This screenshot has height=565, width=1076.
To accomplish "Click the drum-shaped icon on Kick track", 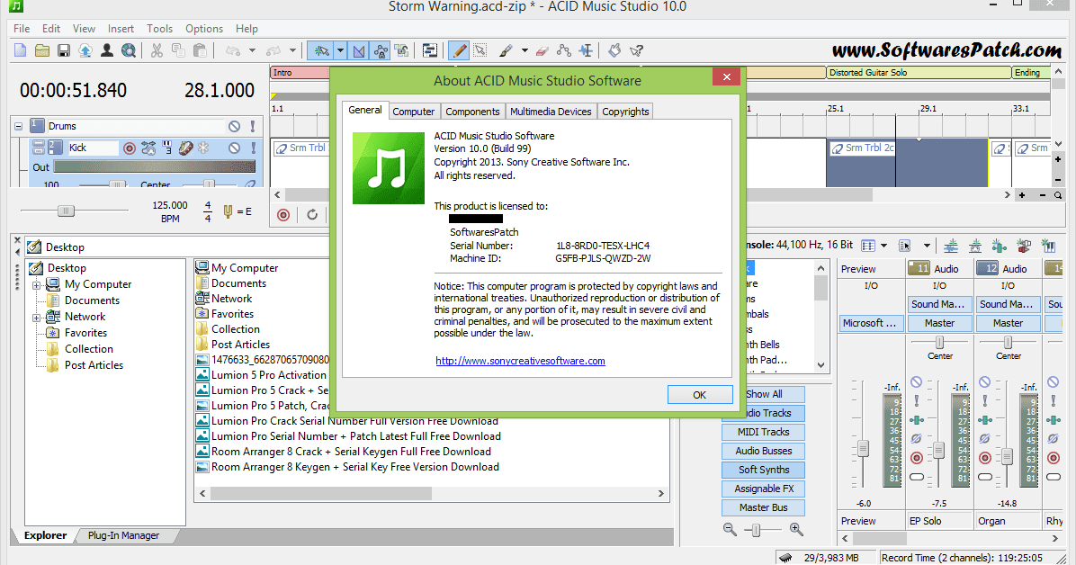I will (x=185, y=148).
